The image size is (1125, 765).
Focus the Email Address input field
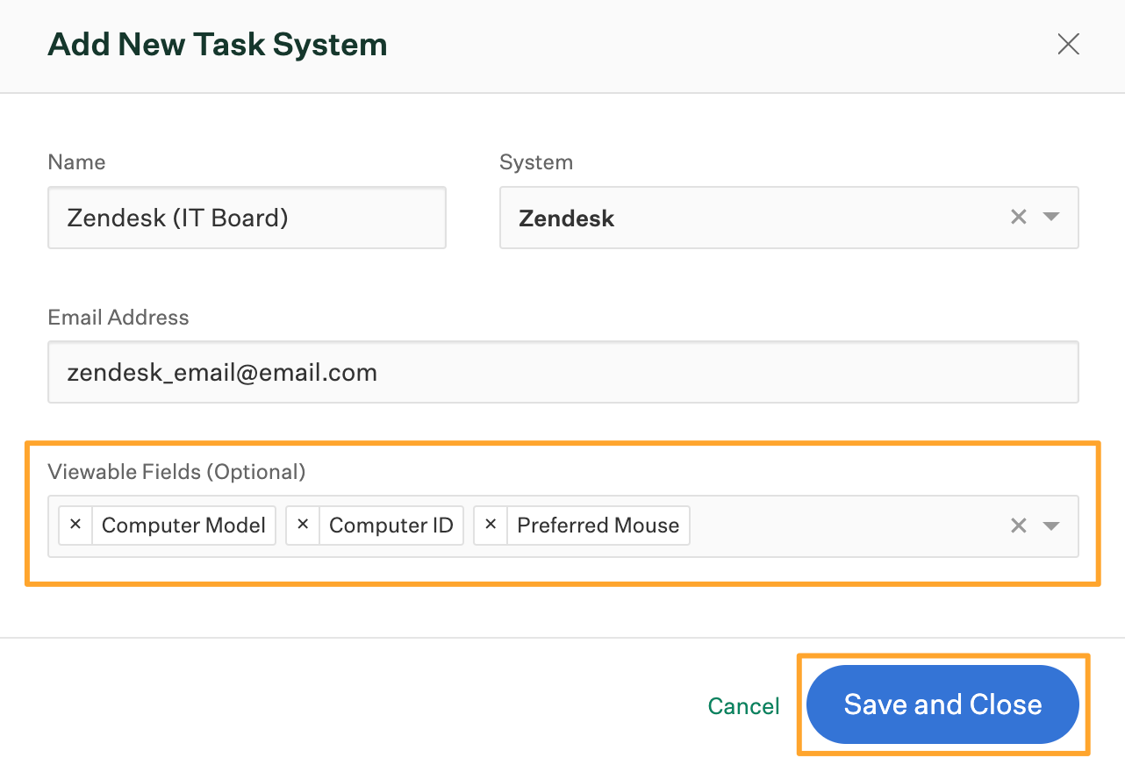pyautogui.click(x=563, y=372)
